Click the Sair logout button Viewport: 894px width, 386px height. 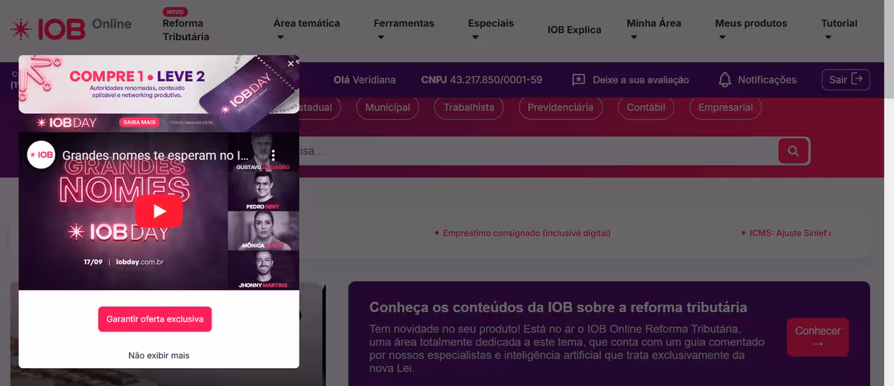846,79
